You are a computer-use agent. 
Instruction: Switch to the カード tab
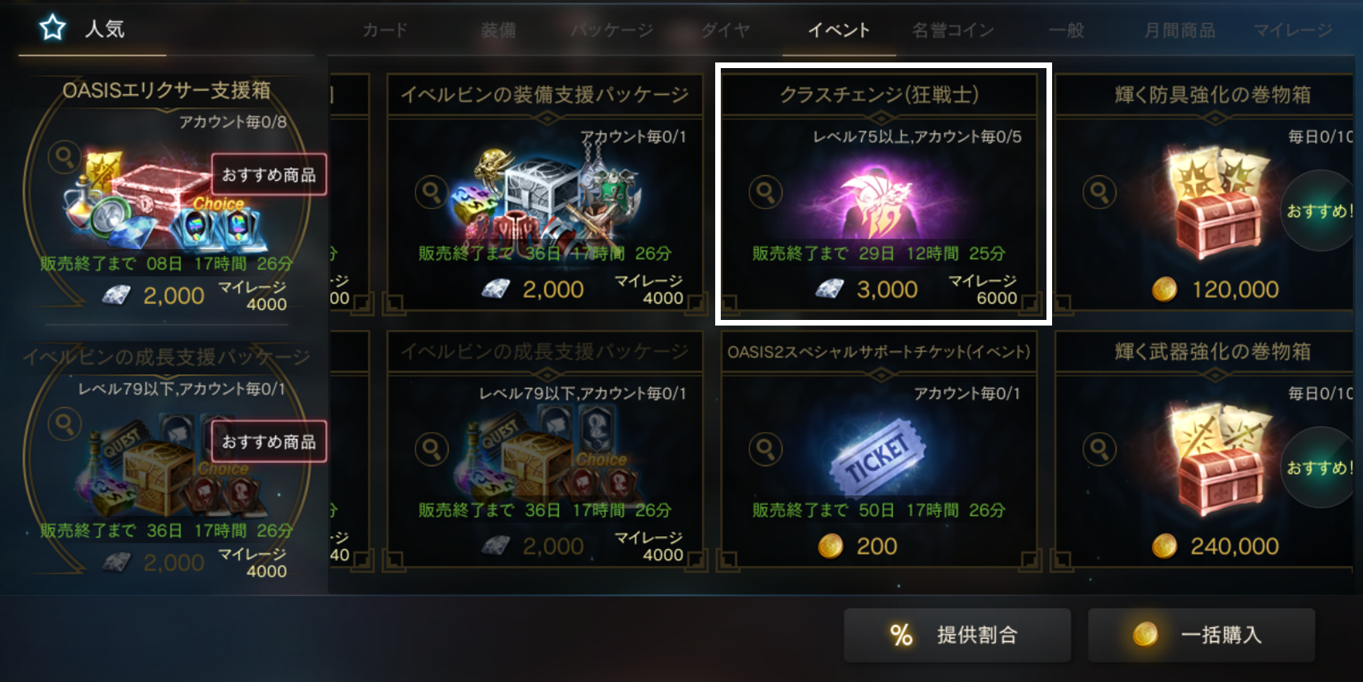point(385,30)
